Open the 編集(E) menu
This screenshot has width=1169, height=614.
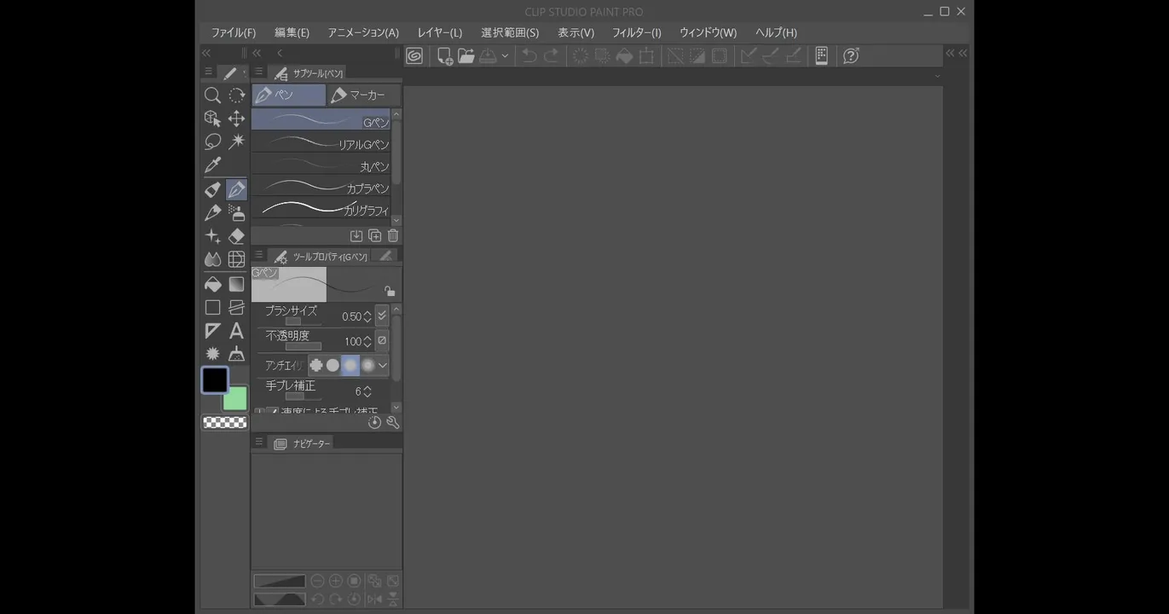tap(292, 32)
